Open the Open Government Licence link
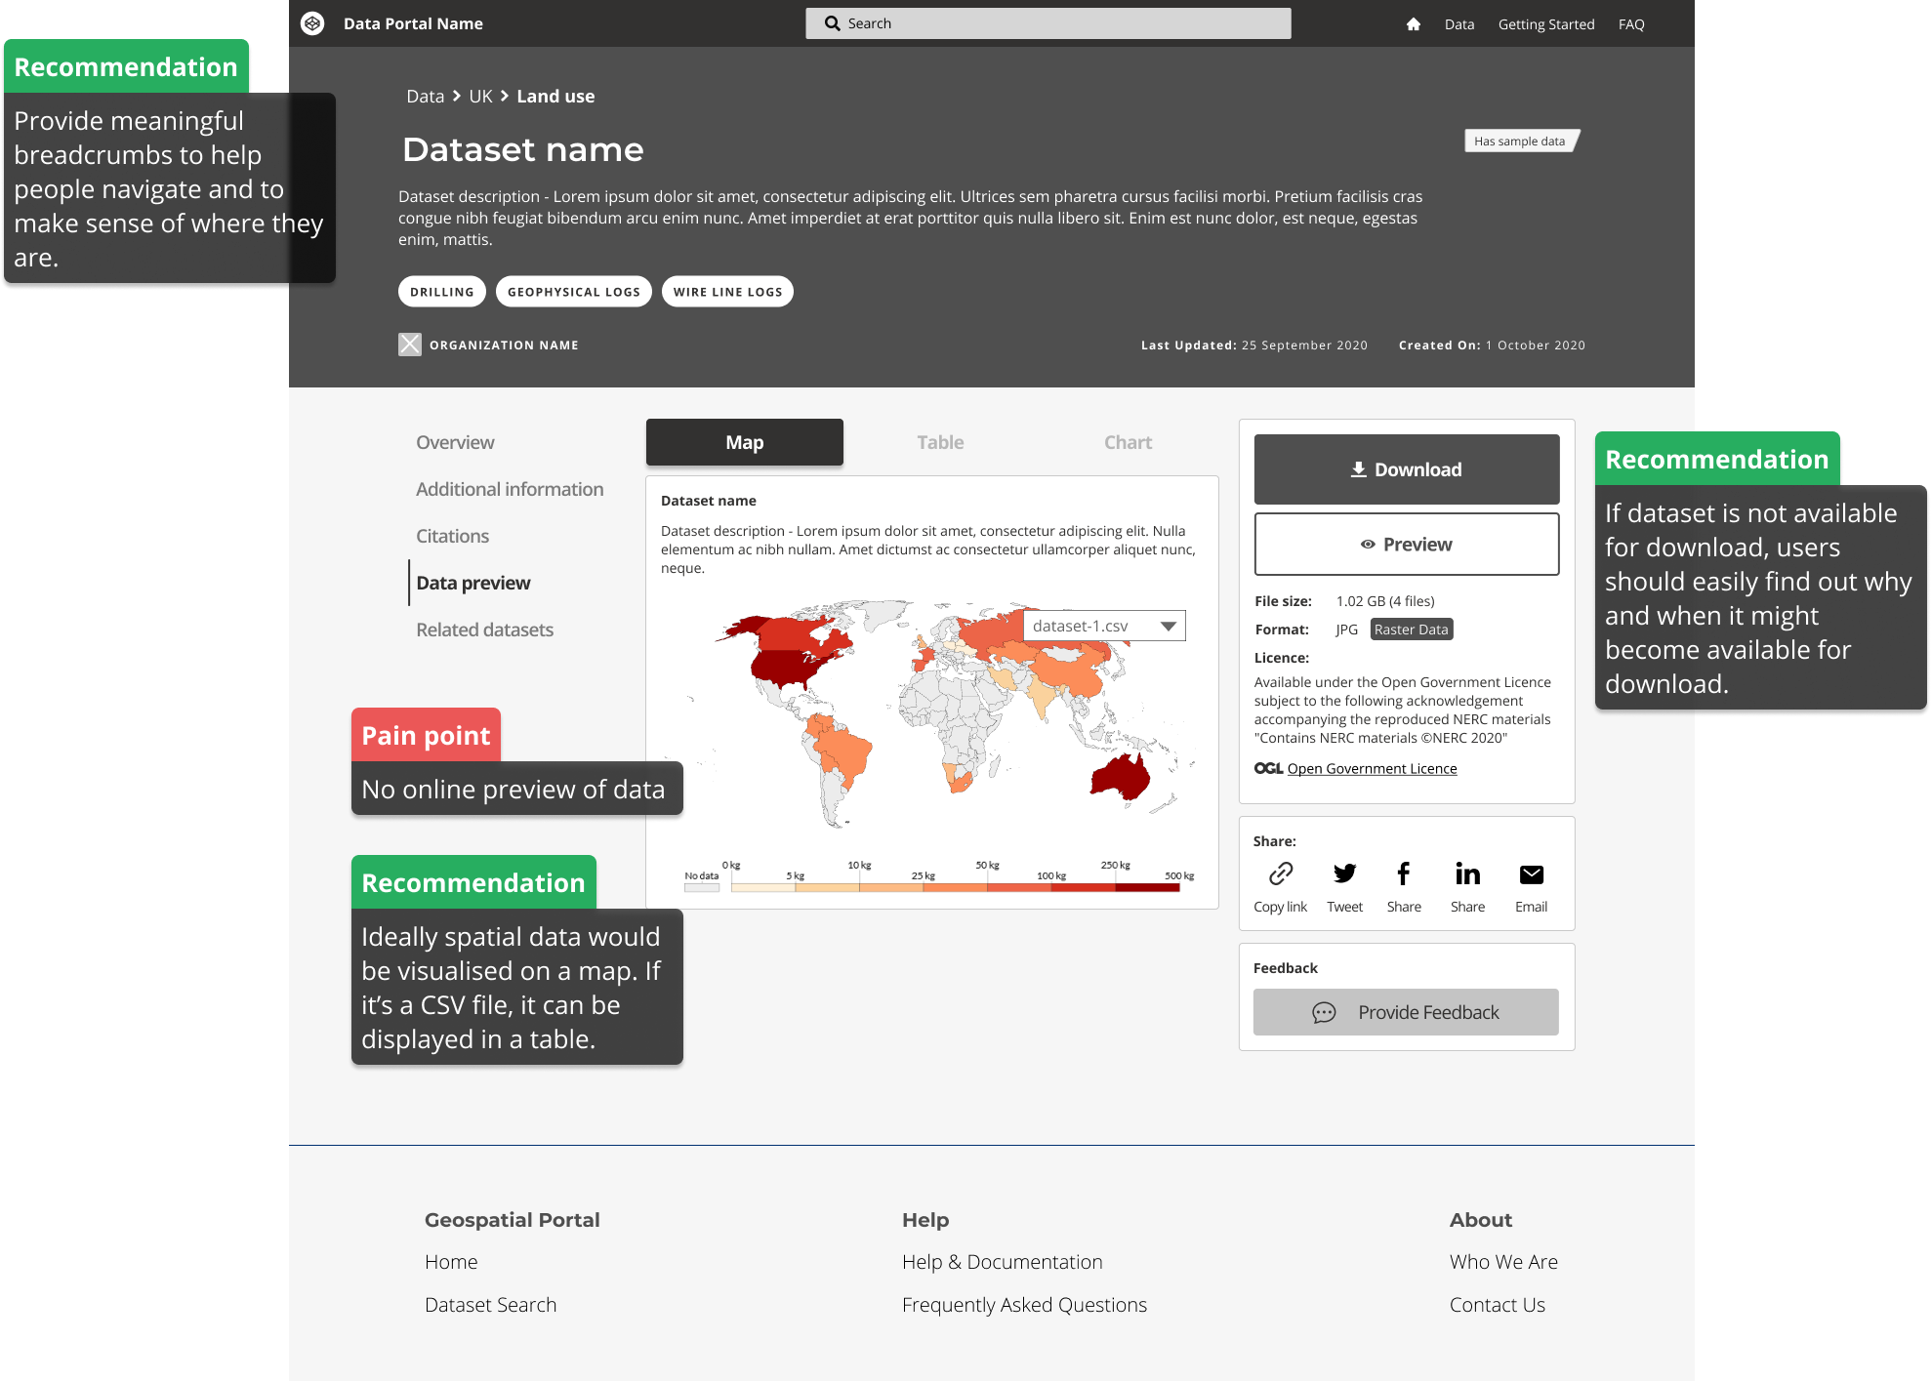The height and width of the screenshot is (1381, 1931). pos(1371,769)
